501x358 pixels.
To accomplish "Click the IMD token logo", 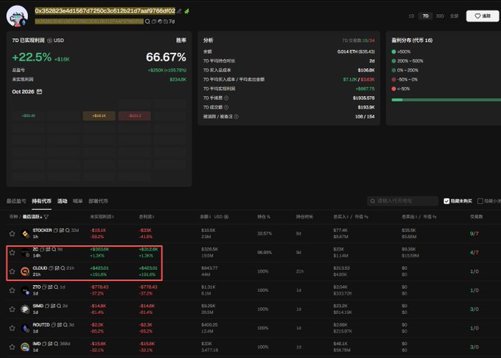I will pyautogui.click(x=25, y=347).
